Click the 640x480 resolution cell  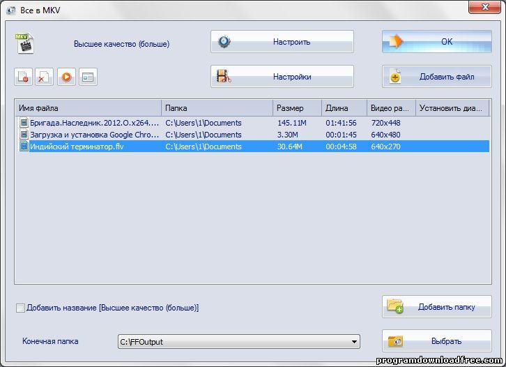coord(385,135)
